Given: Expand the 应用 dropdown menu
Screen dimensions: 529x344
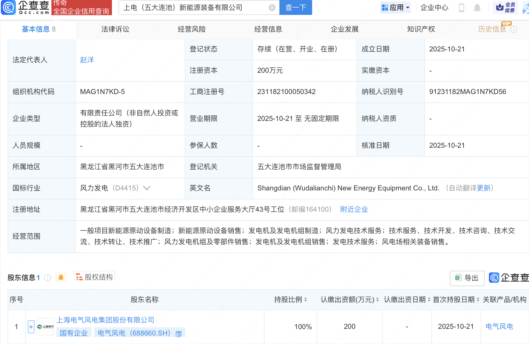Looking at the screenshot, I should (396, 8).
